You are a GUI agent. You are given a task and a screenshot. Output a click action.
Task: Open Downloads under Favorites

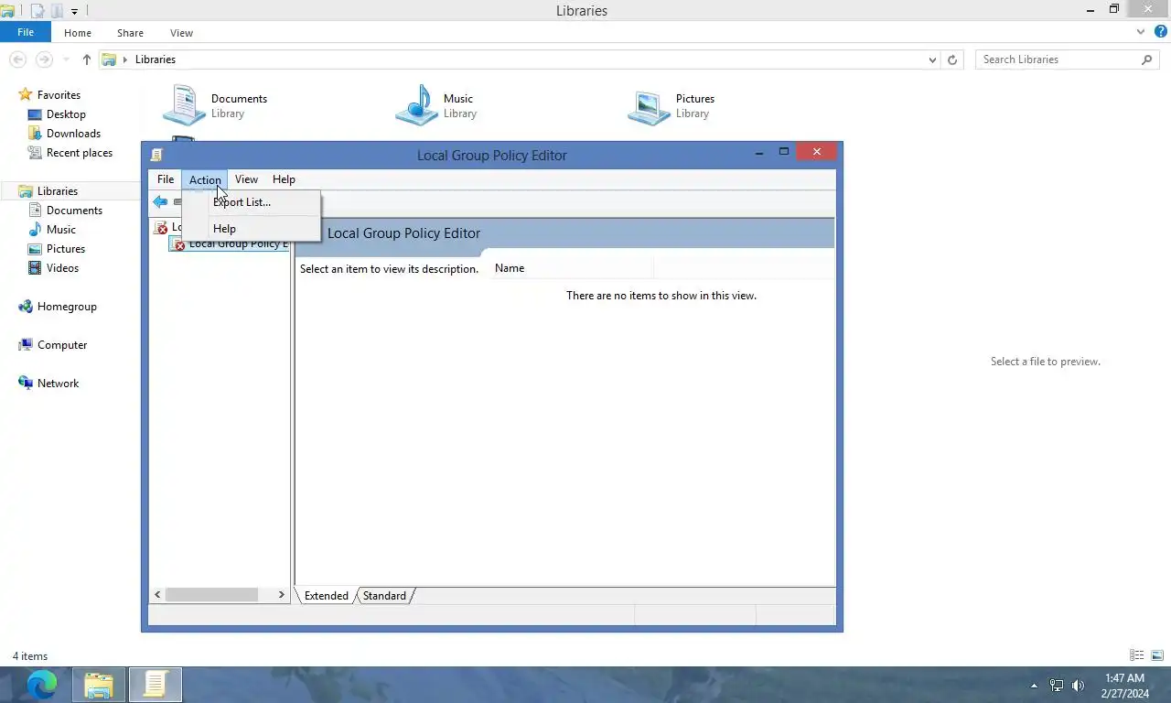click(73, 134)
